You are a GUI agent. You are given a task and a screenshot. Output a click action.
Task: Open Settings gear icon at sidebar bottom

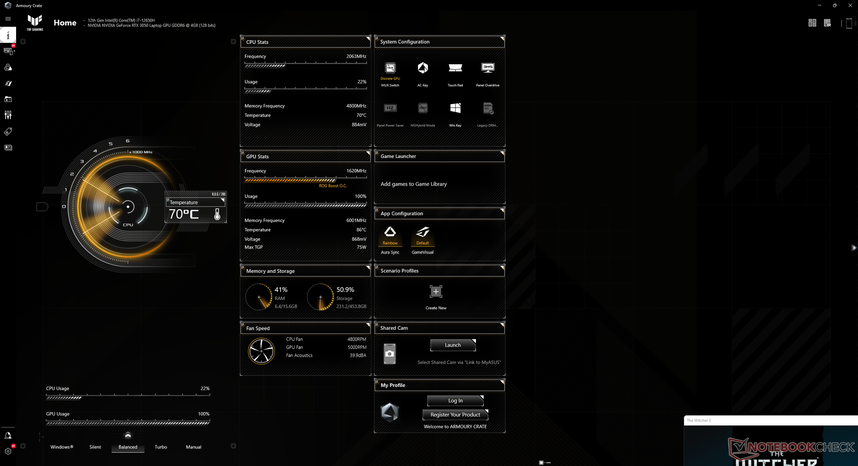[x=8, y=451]
